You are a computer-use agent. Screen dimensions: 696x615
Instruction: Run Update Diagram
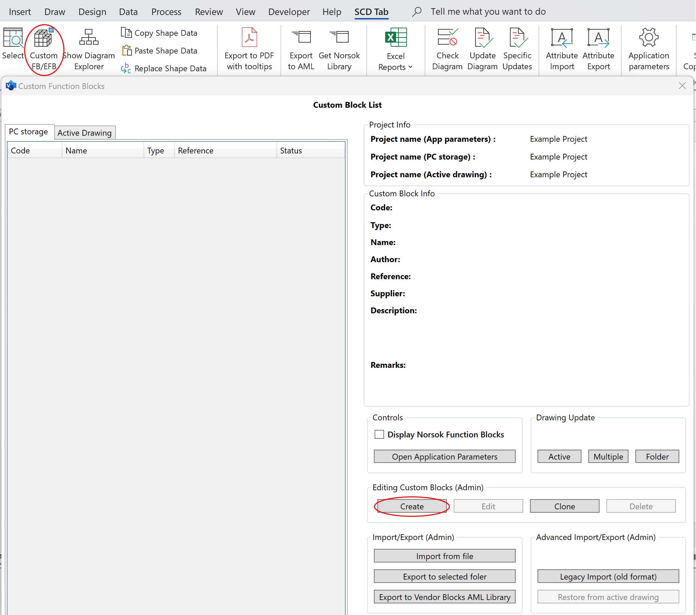tap(482, 49)
